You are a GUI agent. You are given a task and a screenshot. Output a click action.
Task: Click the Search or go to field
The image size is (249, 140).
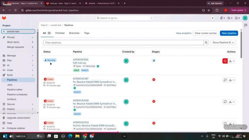point(125,18)
